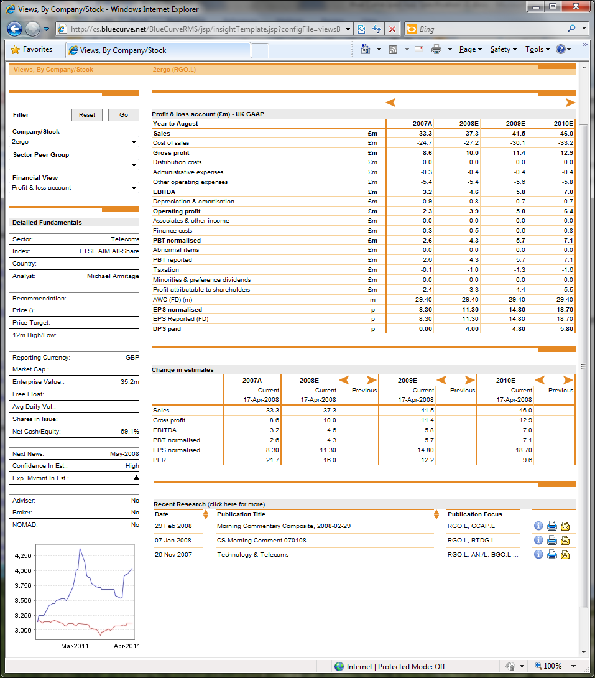Refresh the page with the refresh icon

point(376,29)
